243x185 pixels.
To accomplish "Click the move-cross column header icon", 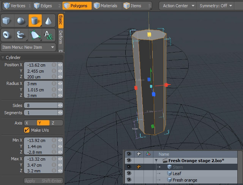I will pos(139,154).
